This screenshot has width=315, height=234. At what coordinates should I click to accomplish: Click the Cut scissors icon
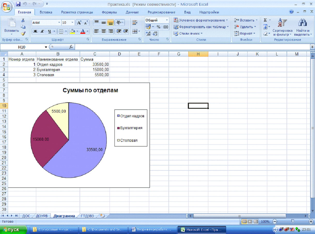(x=23, y=20)
